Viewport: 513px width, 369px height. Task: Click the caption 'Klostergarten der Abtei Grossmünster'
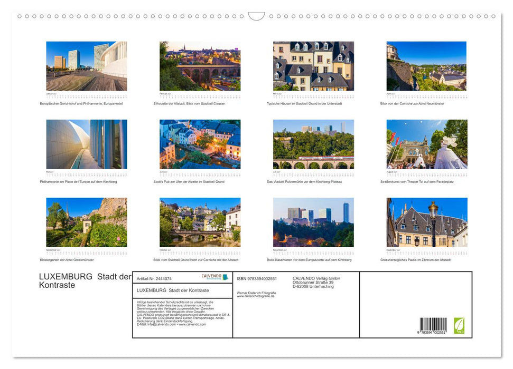(x=67, y=260)
